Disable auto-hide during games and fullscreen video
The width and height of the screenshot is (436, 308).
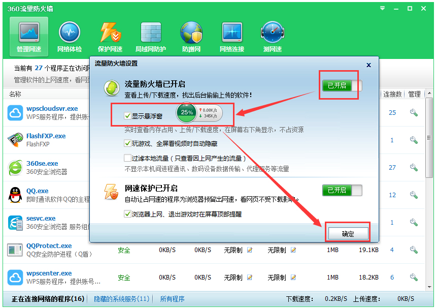pyautogui.click(x=126, y=144)
